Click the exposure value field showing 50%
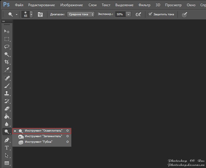The width and height of the screenshot is (206, 168). 120,14
